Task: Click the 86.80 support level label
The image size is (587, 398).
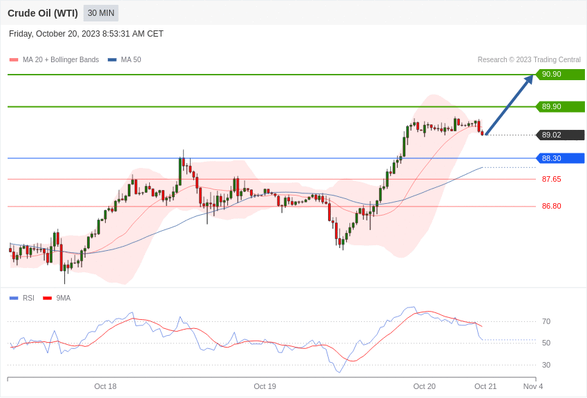Action: pyautogui.click(x=552, y=206)
